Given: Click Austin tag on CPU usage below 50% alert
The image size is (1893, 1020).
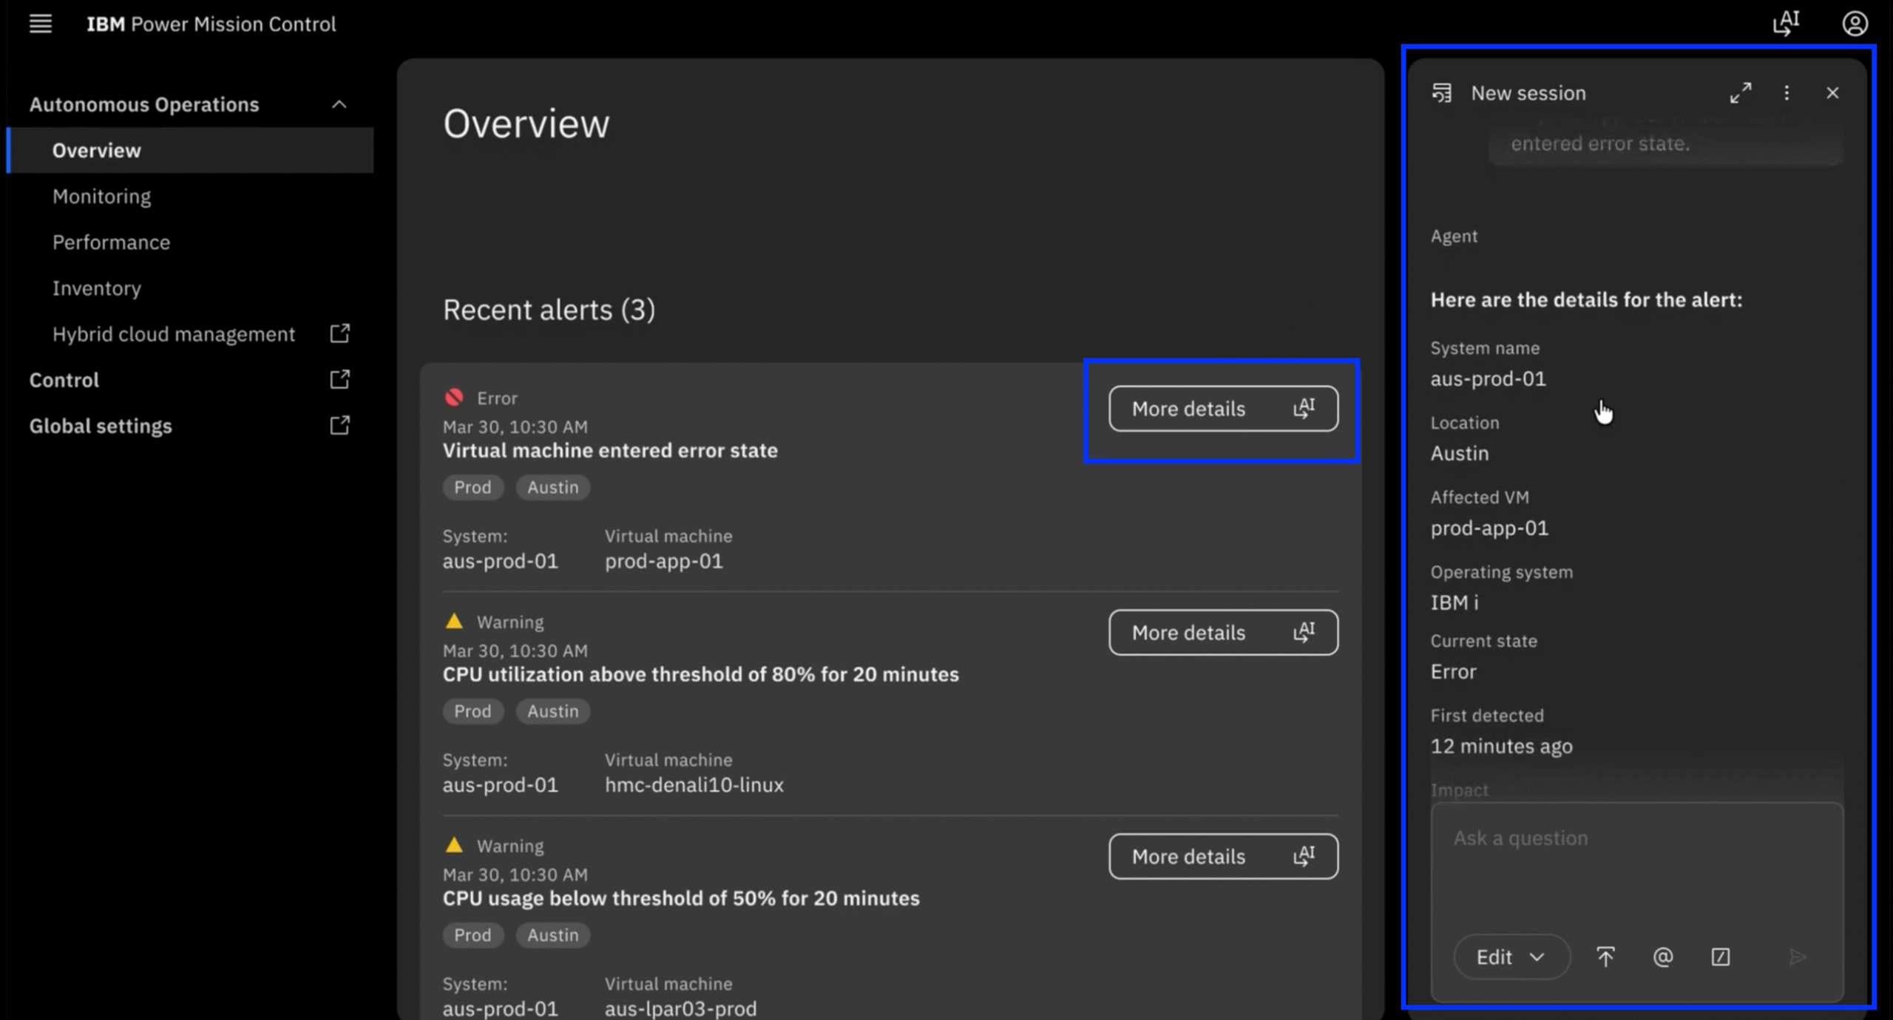Looking at the screenshot, I should pos(552,935).
